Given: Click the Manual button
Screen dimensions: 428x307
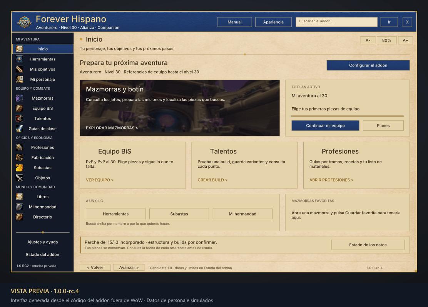Looking at the screenshot, I should click(234, 22).
